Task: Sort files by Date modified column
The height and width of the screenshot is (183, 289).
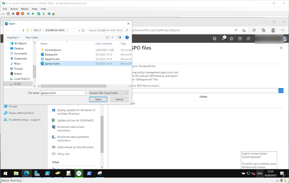Action: (103, 44)
